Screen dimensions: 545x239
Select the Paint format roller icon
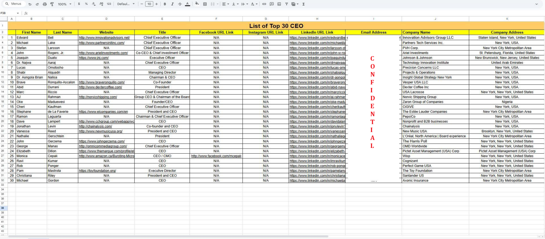[x=52, y=4]
